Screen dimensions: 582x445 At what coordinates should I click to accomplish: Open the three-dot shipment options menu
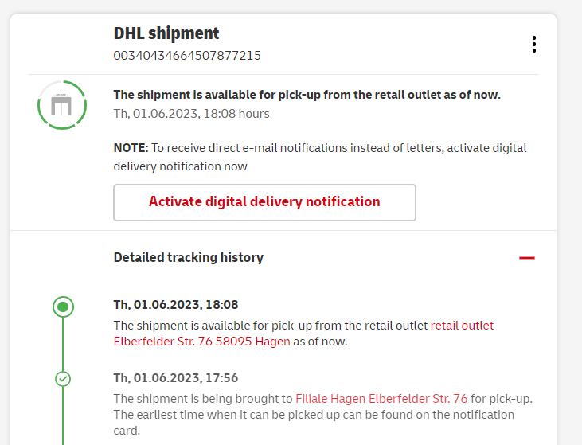point(533,45)
